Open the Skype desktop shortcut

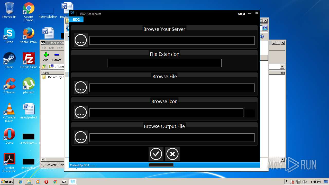coord(9,35)
